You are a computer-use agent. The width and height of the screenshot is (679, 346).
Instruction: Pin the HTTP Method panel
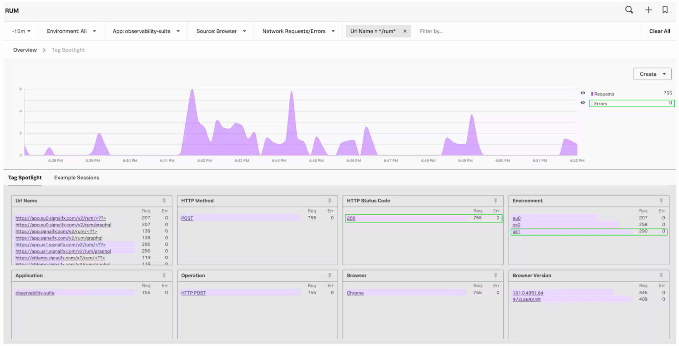point(330,201)
